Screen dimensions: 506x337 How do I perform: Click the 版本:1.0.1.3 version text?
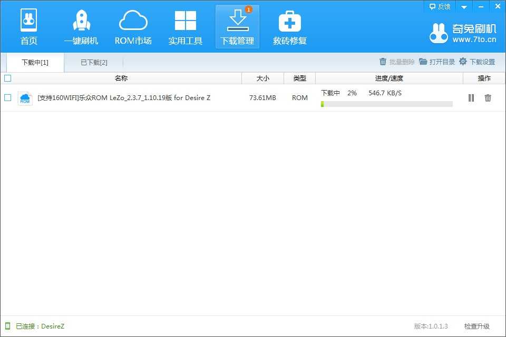point(431,326)
